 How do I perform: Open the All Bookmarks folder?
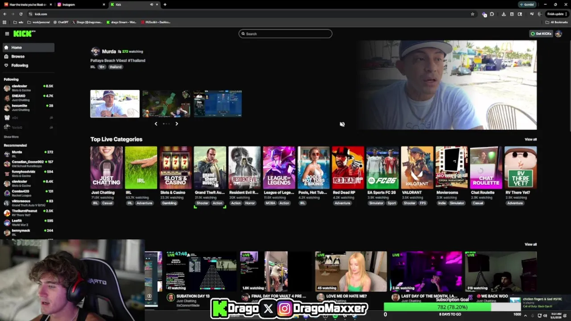557,22
